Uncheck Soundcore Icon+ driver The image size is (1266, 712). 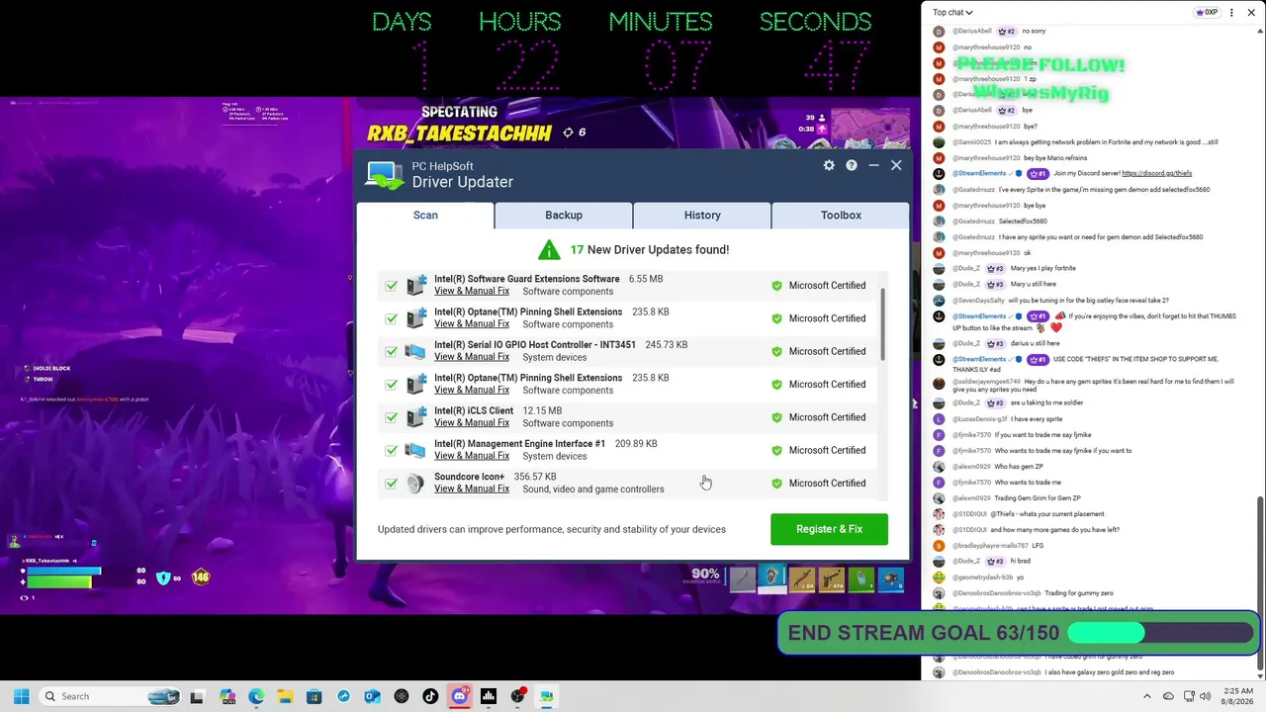(x=392, y=484)
